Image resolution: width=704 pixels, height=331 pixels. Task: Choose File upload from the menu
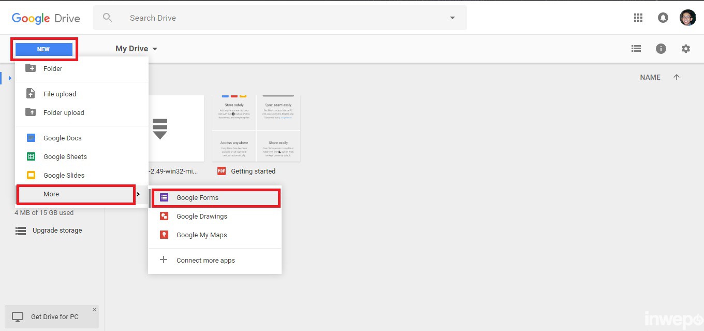tap(82, 94)
